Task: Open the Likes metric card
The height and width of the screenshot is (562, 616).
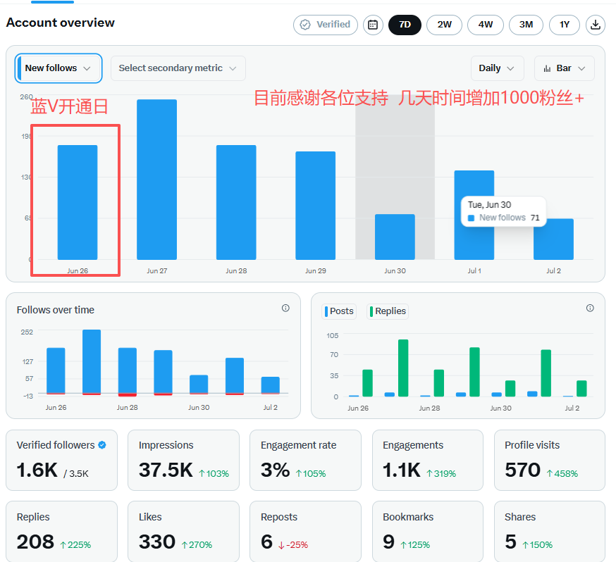Action: (x=183, y=532)
